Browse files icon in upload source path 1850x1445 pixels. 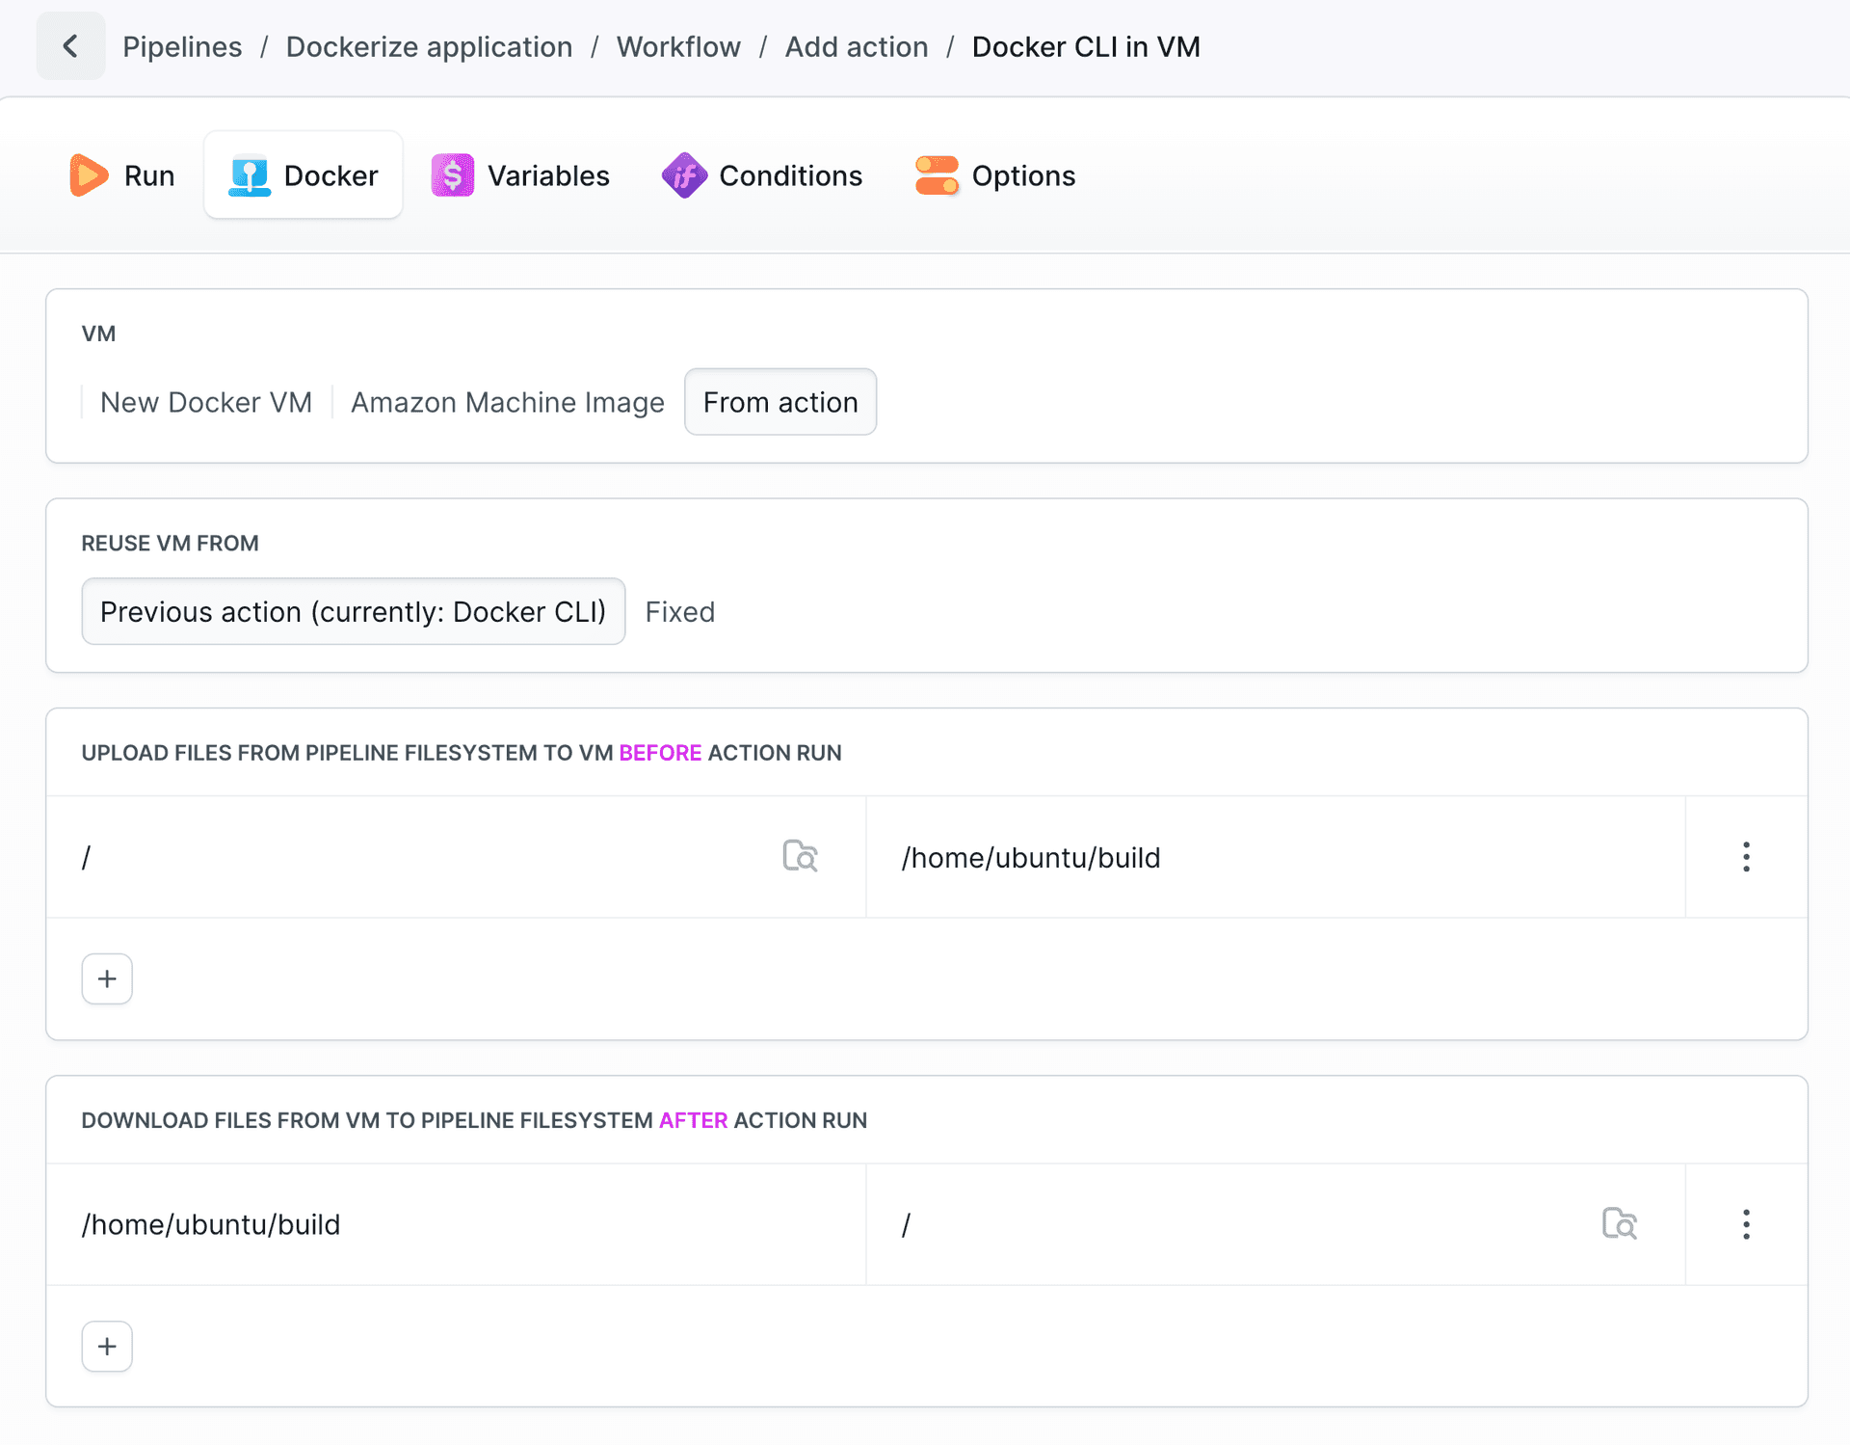pos(800,856)
